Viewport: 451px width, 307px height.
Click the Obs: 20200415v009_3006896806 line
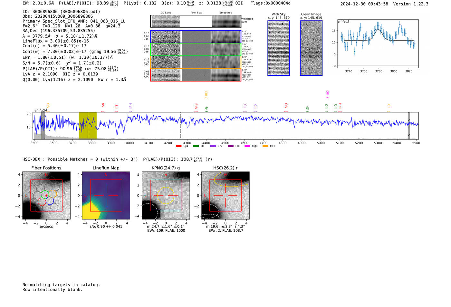tap(58, 16)
